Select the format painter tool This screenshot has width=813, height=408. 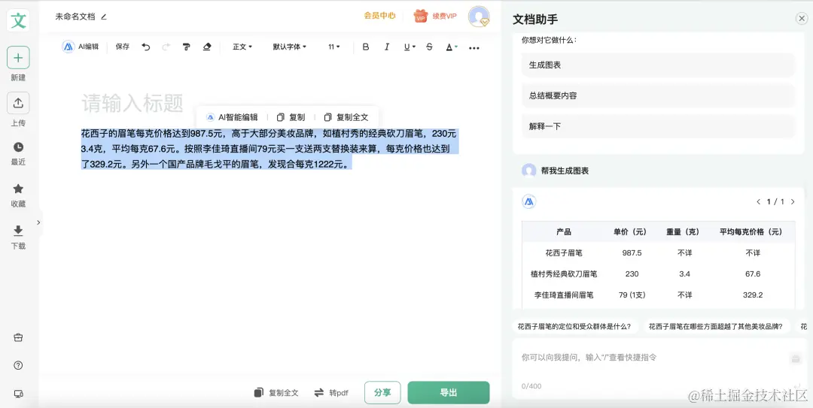[186, 47]
